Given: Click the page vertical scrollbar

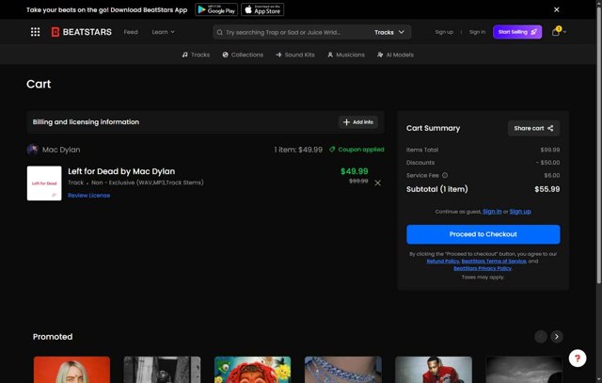Looking at the screenshot, I should tap(598, 146).
